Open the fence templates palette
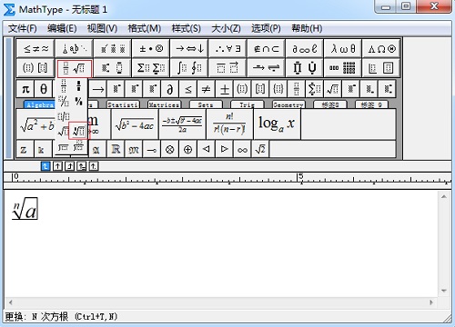Viewport: 455px width, 327px height. pyautogui.click(x=35, y=68)
